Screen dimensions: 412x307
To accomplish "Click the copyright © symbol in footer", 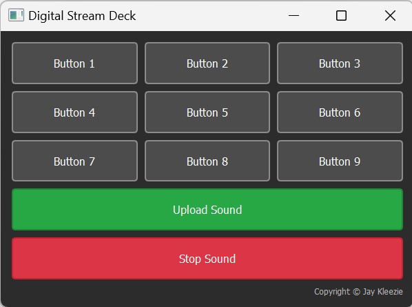I will 356,292.
